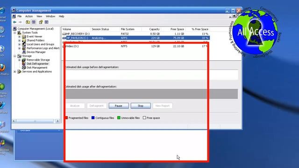This screenshot has height=168, width=299.
Task: Click the System Tools icon in tree
Action: click(19, 33)
